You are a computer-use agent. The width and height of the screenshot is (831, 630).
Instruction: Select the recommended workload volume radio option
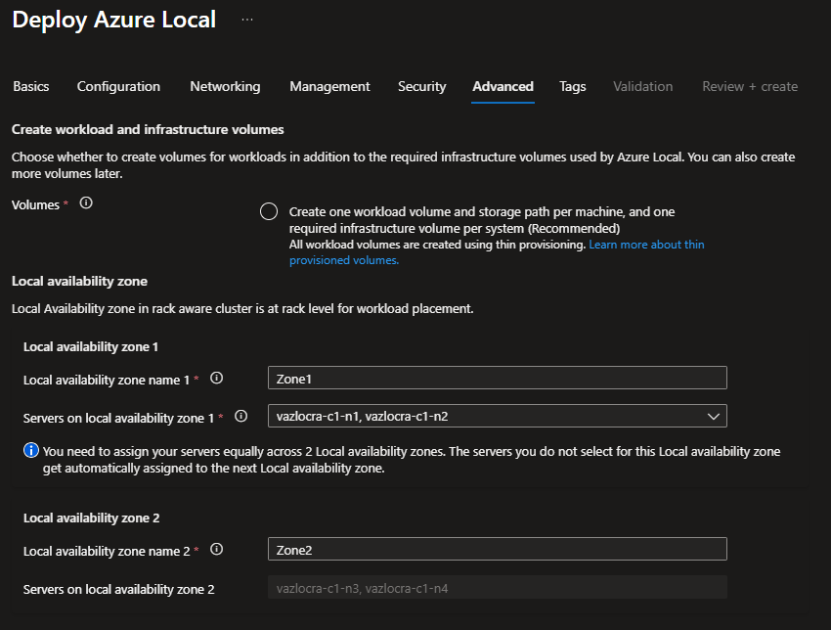pos(269,212)
